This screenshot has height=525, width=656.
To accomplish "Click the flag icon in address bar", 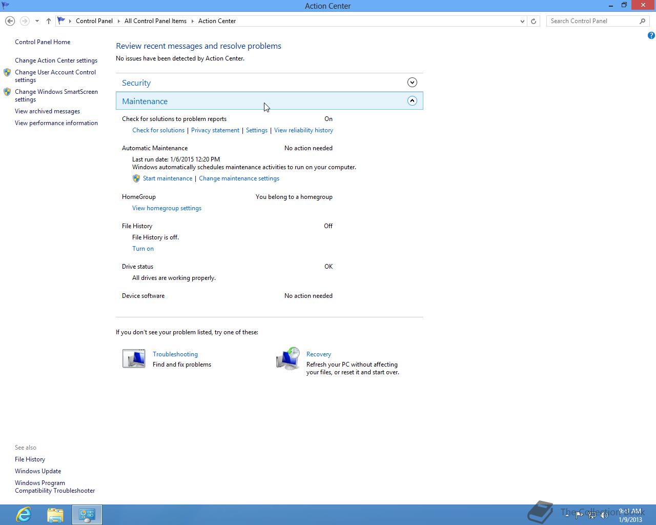I will point(61,21).
